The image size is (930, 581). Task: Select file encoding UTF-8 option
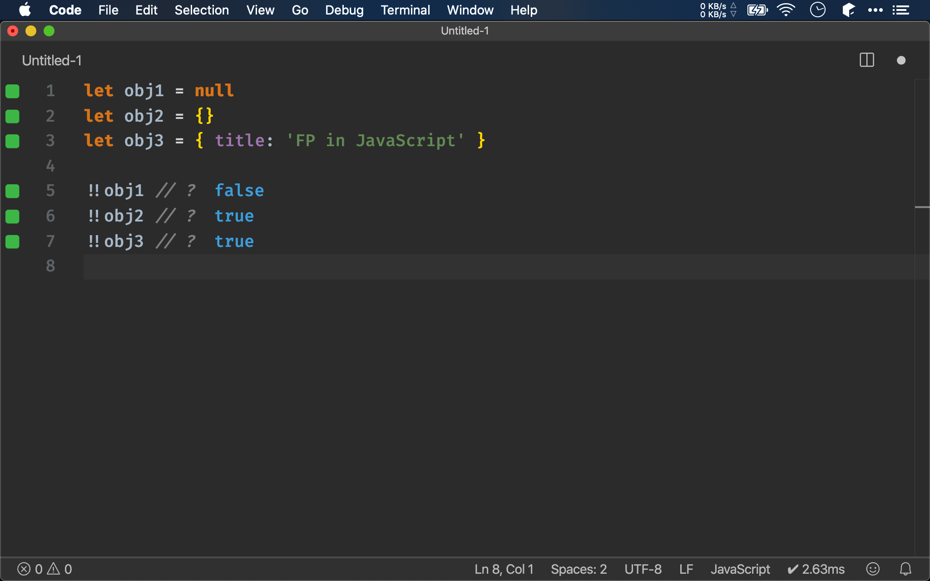(643, 569)
